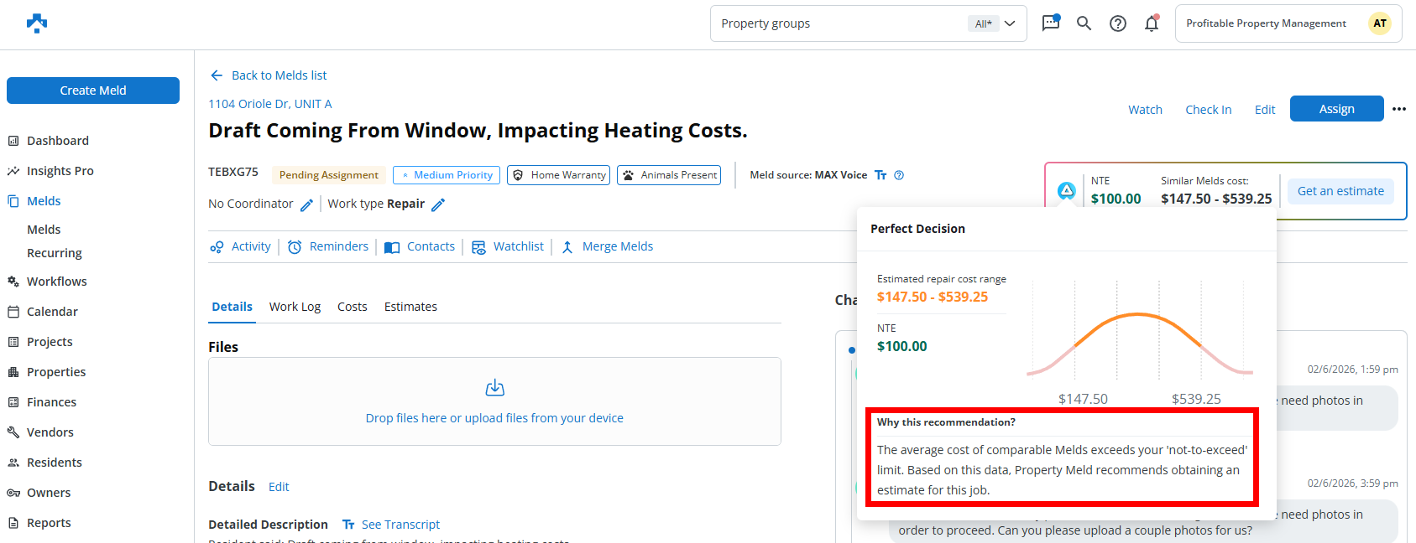Screen dimensions: 1416x543
Task: Click the upload files icon
Action: [x=494, y=388]
